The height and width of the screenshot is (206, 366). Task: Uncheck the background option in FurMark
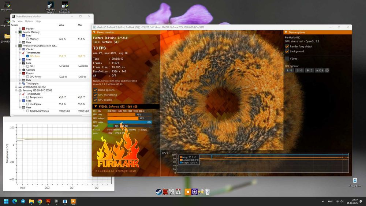point(287,51)
